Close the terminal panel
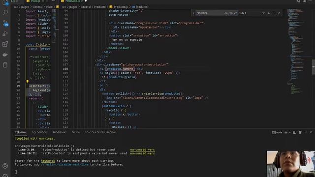The width and height of the screenshot is (315, 177). click(311, 132)
